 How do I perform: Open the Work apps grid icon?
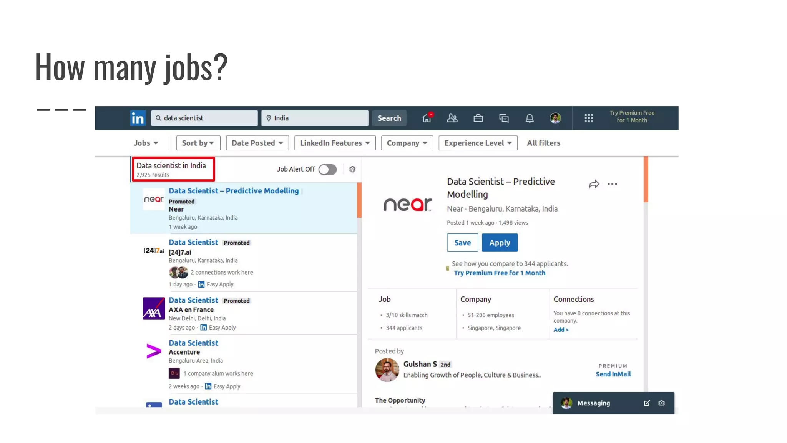tap(589, 118)
